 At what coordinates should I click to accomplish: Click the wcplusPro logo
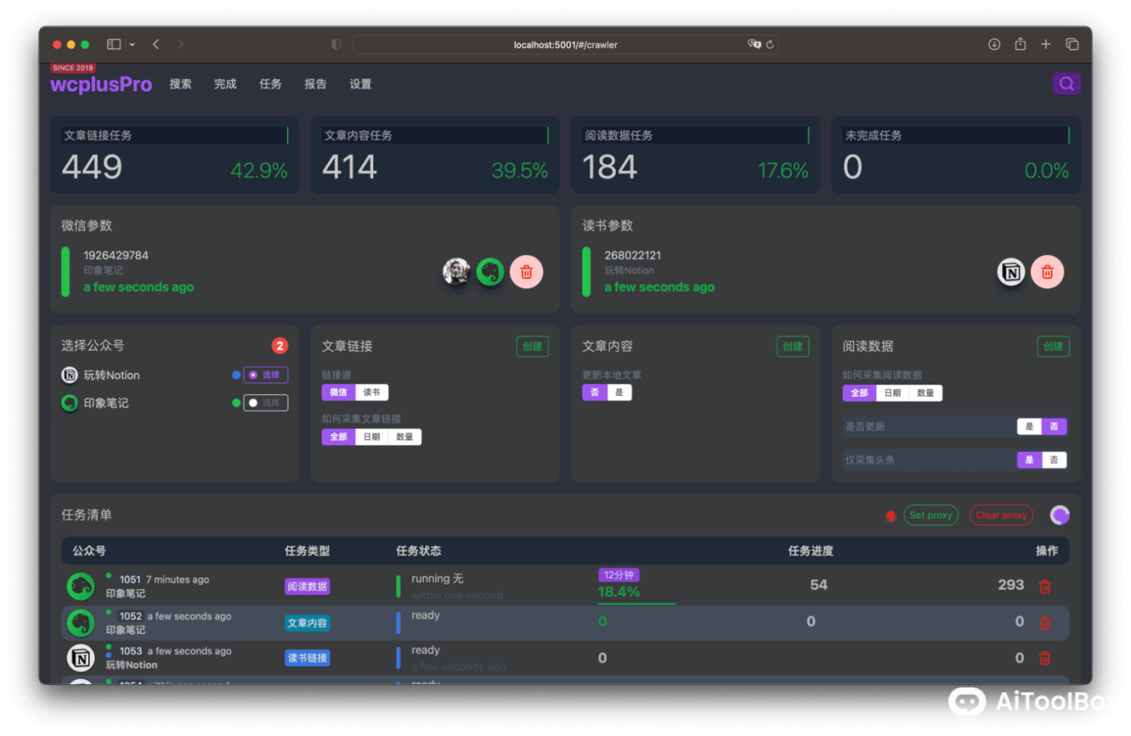tap(100, 84)
